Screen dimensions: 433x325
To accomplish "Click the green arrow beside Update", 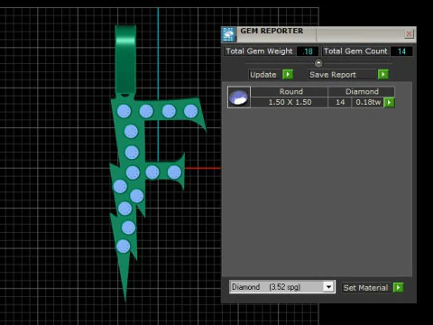I will (x=288, y=74).
